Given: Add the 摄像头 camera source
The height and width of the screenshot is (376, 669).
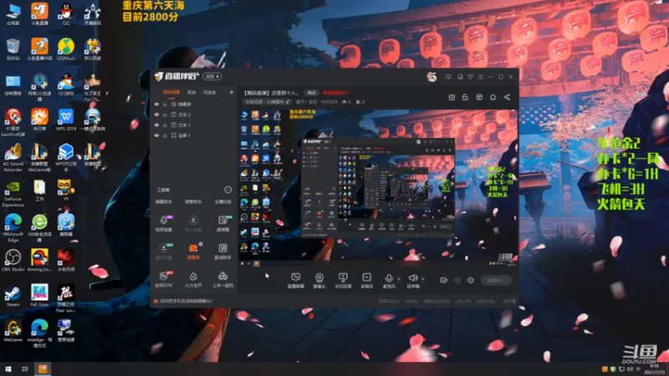Looking at the screenshot, I should pos(319,281).
